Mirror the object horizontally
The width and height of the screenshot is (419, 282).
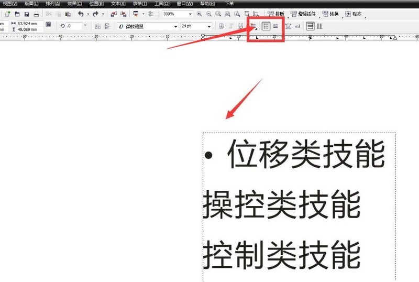(98, 26)
